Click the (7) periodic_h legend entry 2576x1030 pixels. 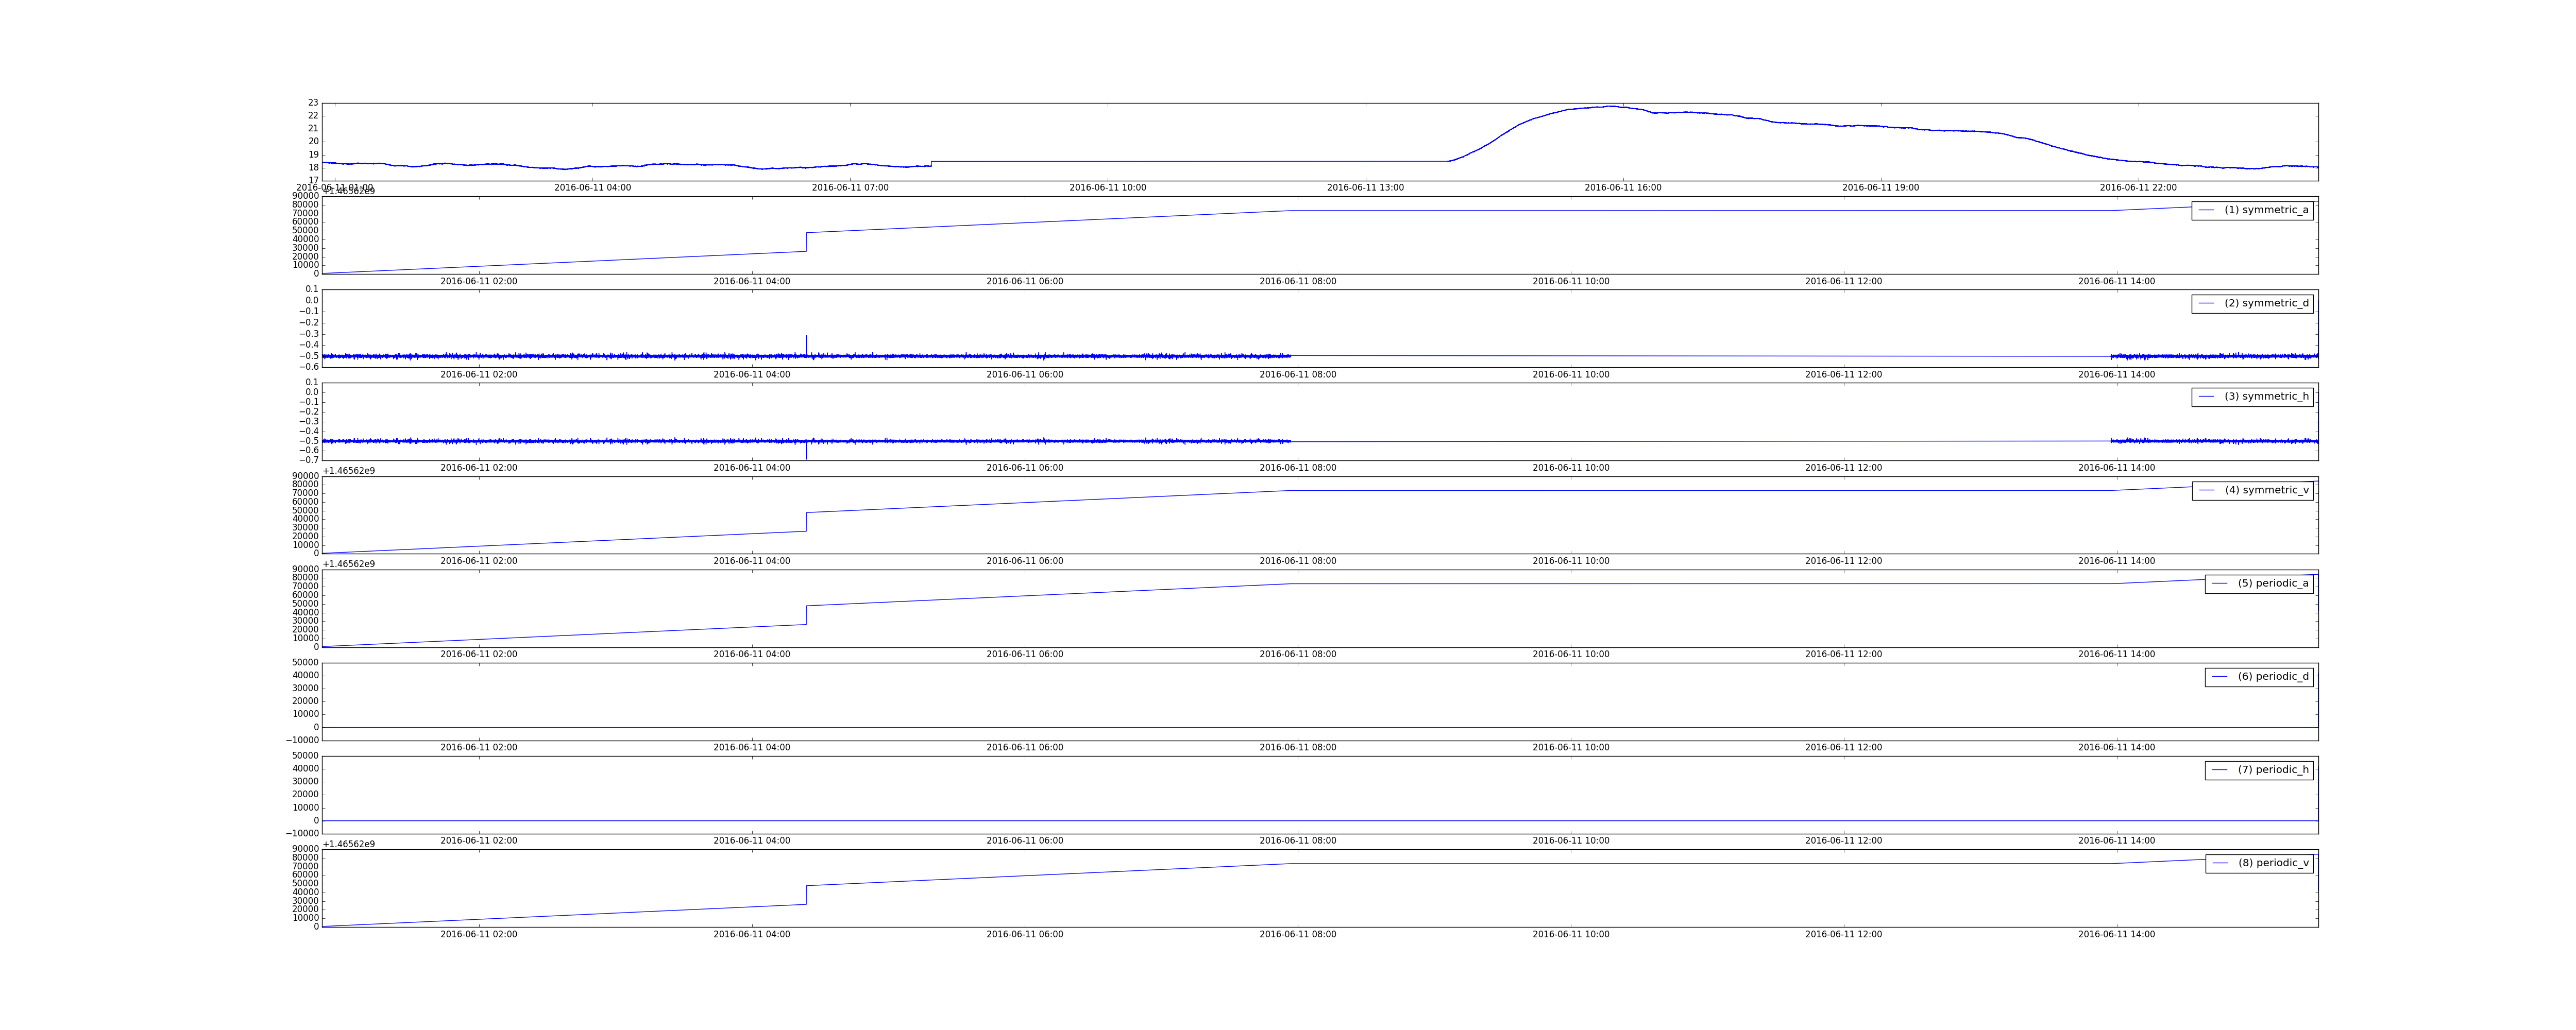coord(2259,770)
